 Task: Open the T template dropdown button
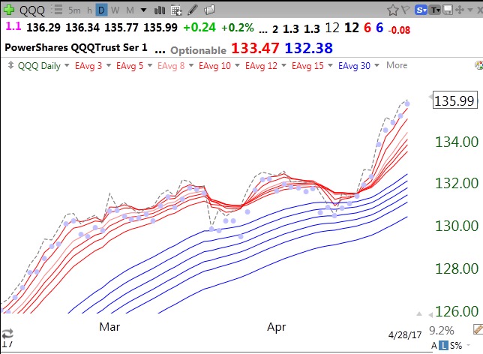tap(435, 10)
